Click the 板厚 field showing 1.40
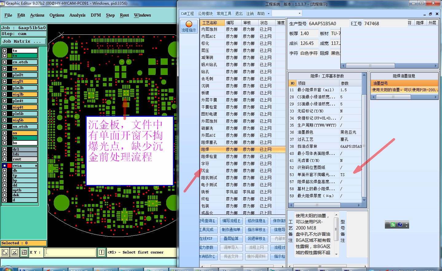This screenshot has height=271, width=442. (308, 33)
